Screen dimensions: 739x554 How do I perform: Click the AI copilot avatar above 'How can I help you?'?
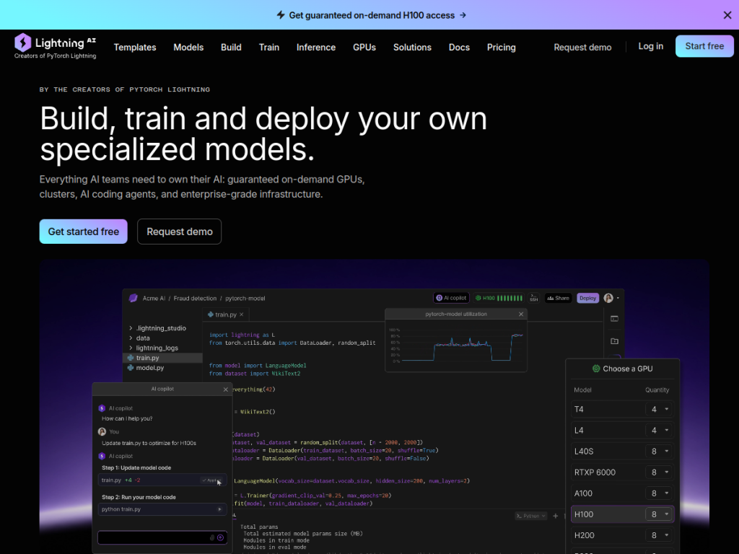pos(102,408)
